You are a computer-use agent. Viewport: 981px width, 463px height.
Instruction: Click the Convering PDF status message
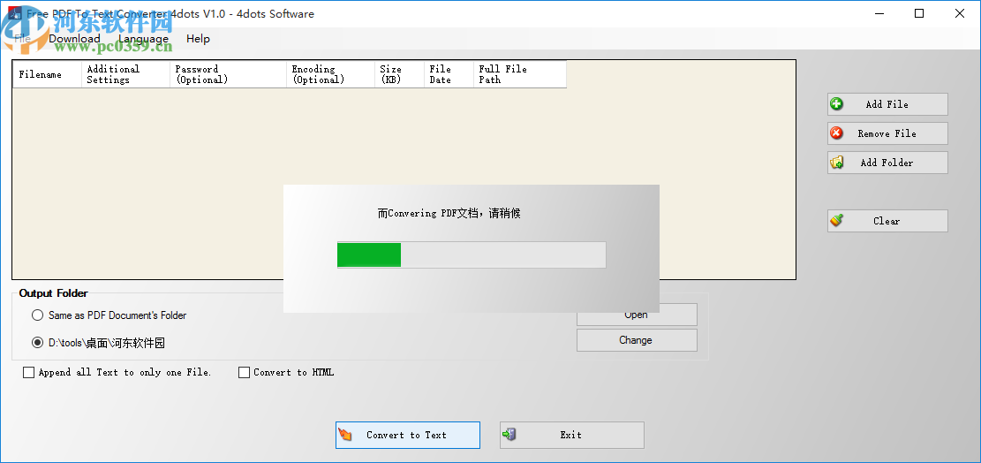(449, 213)
